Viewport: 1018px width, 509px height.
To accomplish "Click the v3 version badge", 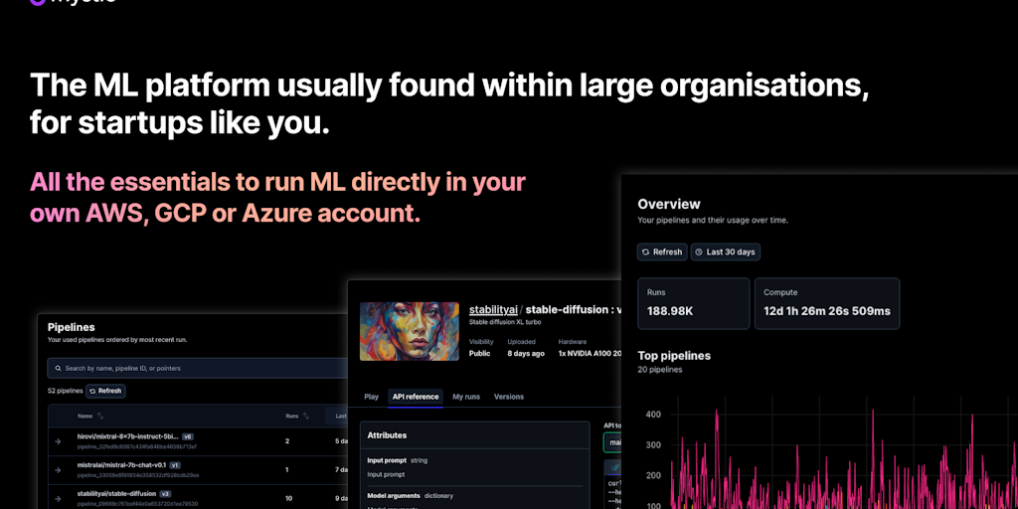I will tap(166, 493).
